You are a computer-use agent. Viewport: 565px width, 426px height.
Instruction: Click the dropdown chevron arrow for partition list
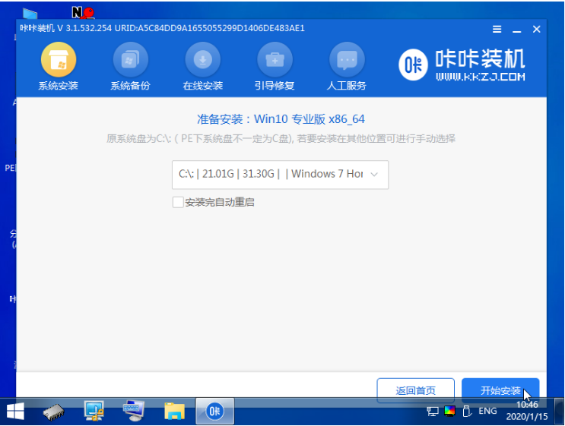point(374,174)
